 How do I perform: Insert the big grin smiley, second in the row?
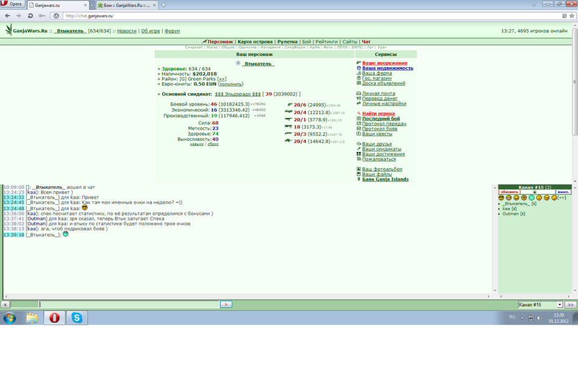coord(508,197)
